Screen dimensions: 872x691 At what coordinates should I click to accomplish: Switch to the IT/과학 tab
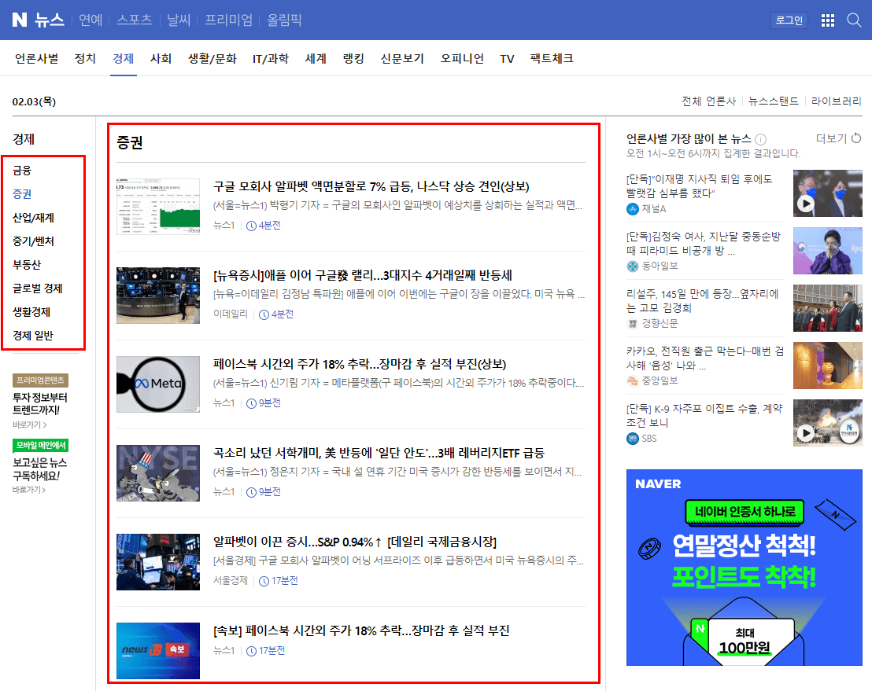(x=272, y=58)
